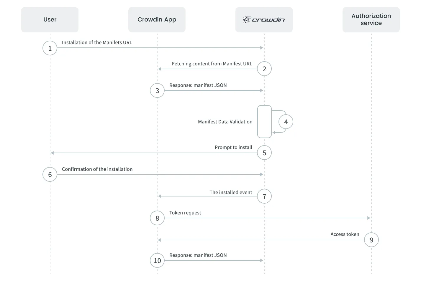Click the Manifest Data Validation activation box

coord(264,122)
